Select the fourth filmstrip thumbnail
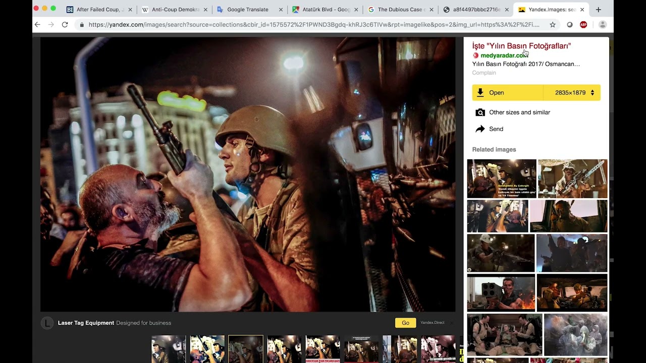The width and height of the screenshot is (646, 363). [x=284, y=349]
